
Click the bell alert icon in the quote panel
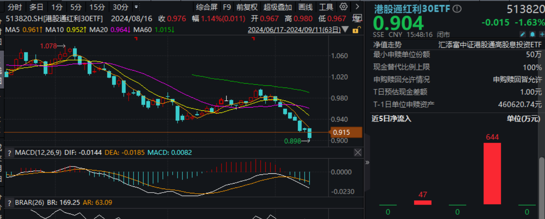(x=532, y=34)
